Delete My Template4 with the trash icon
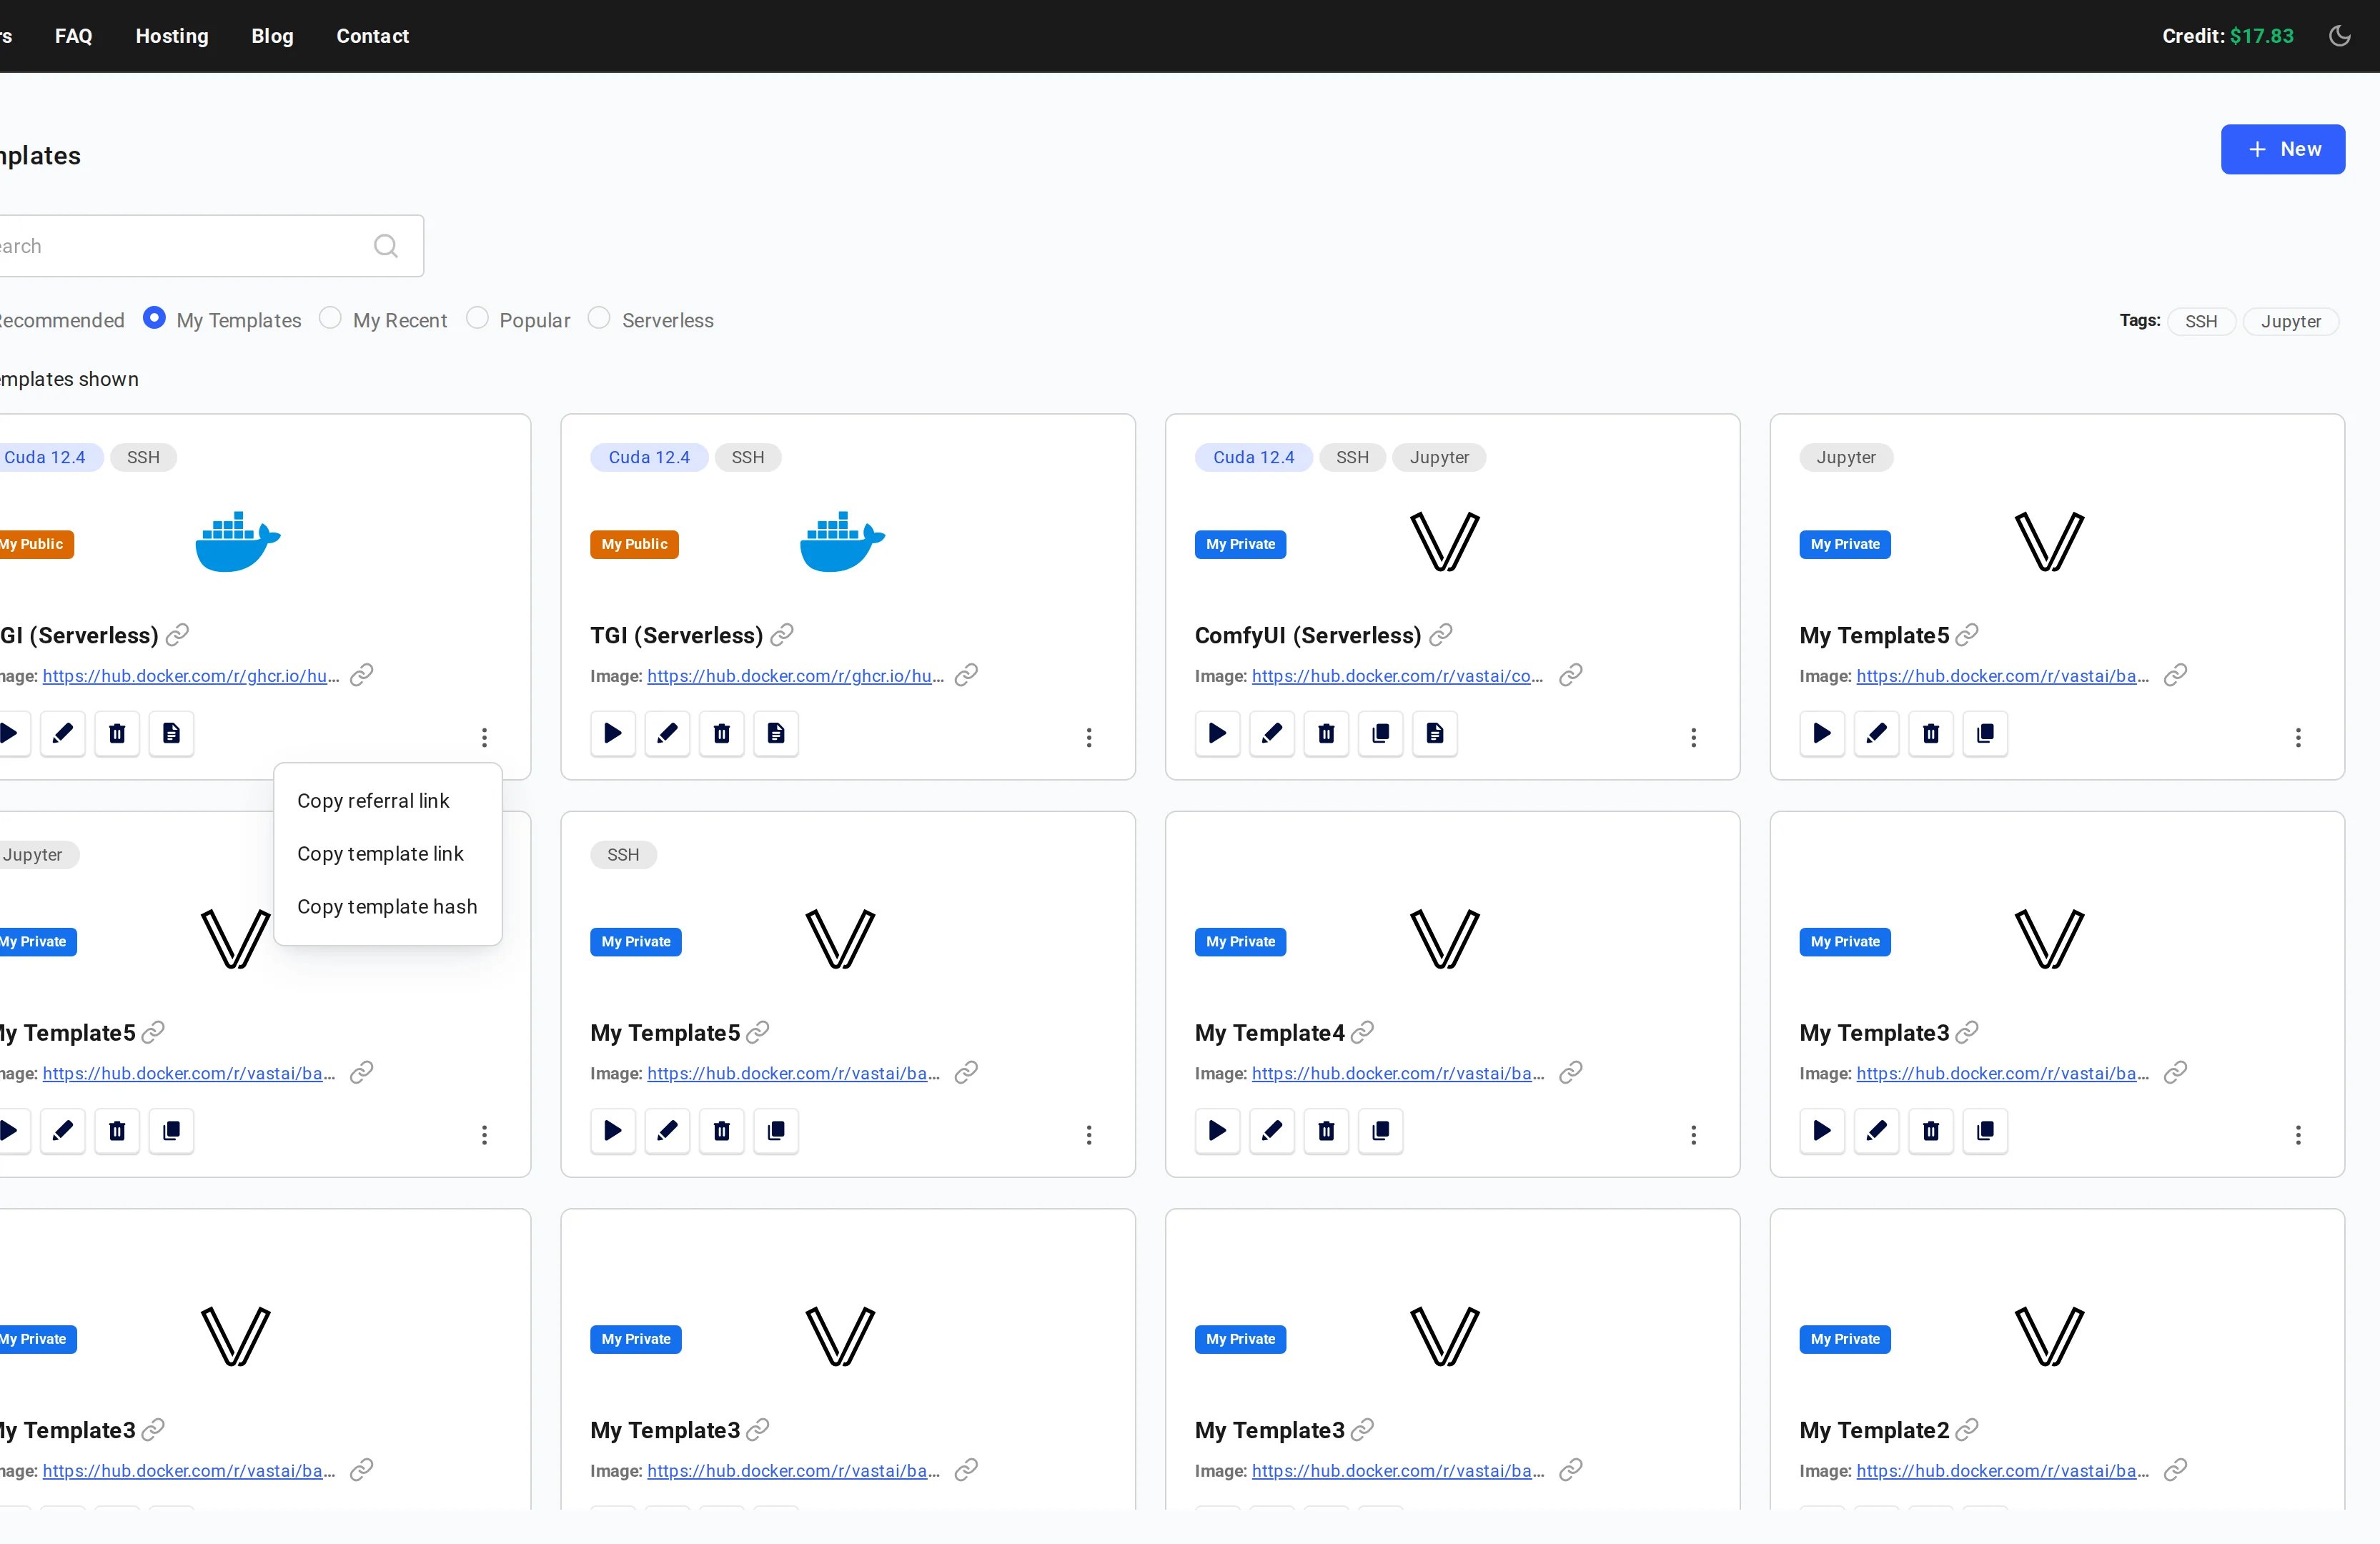 pos(1326,1130)
